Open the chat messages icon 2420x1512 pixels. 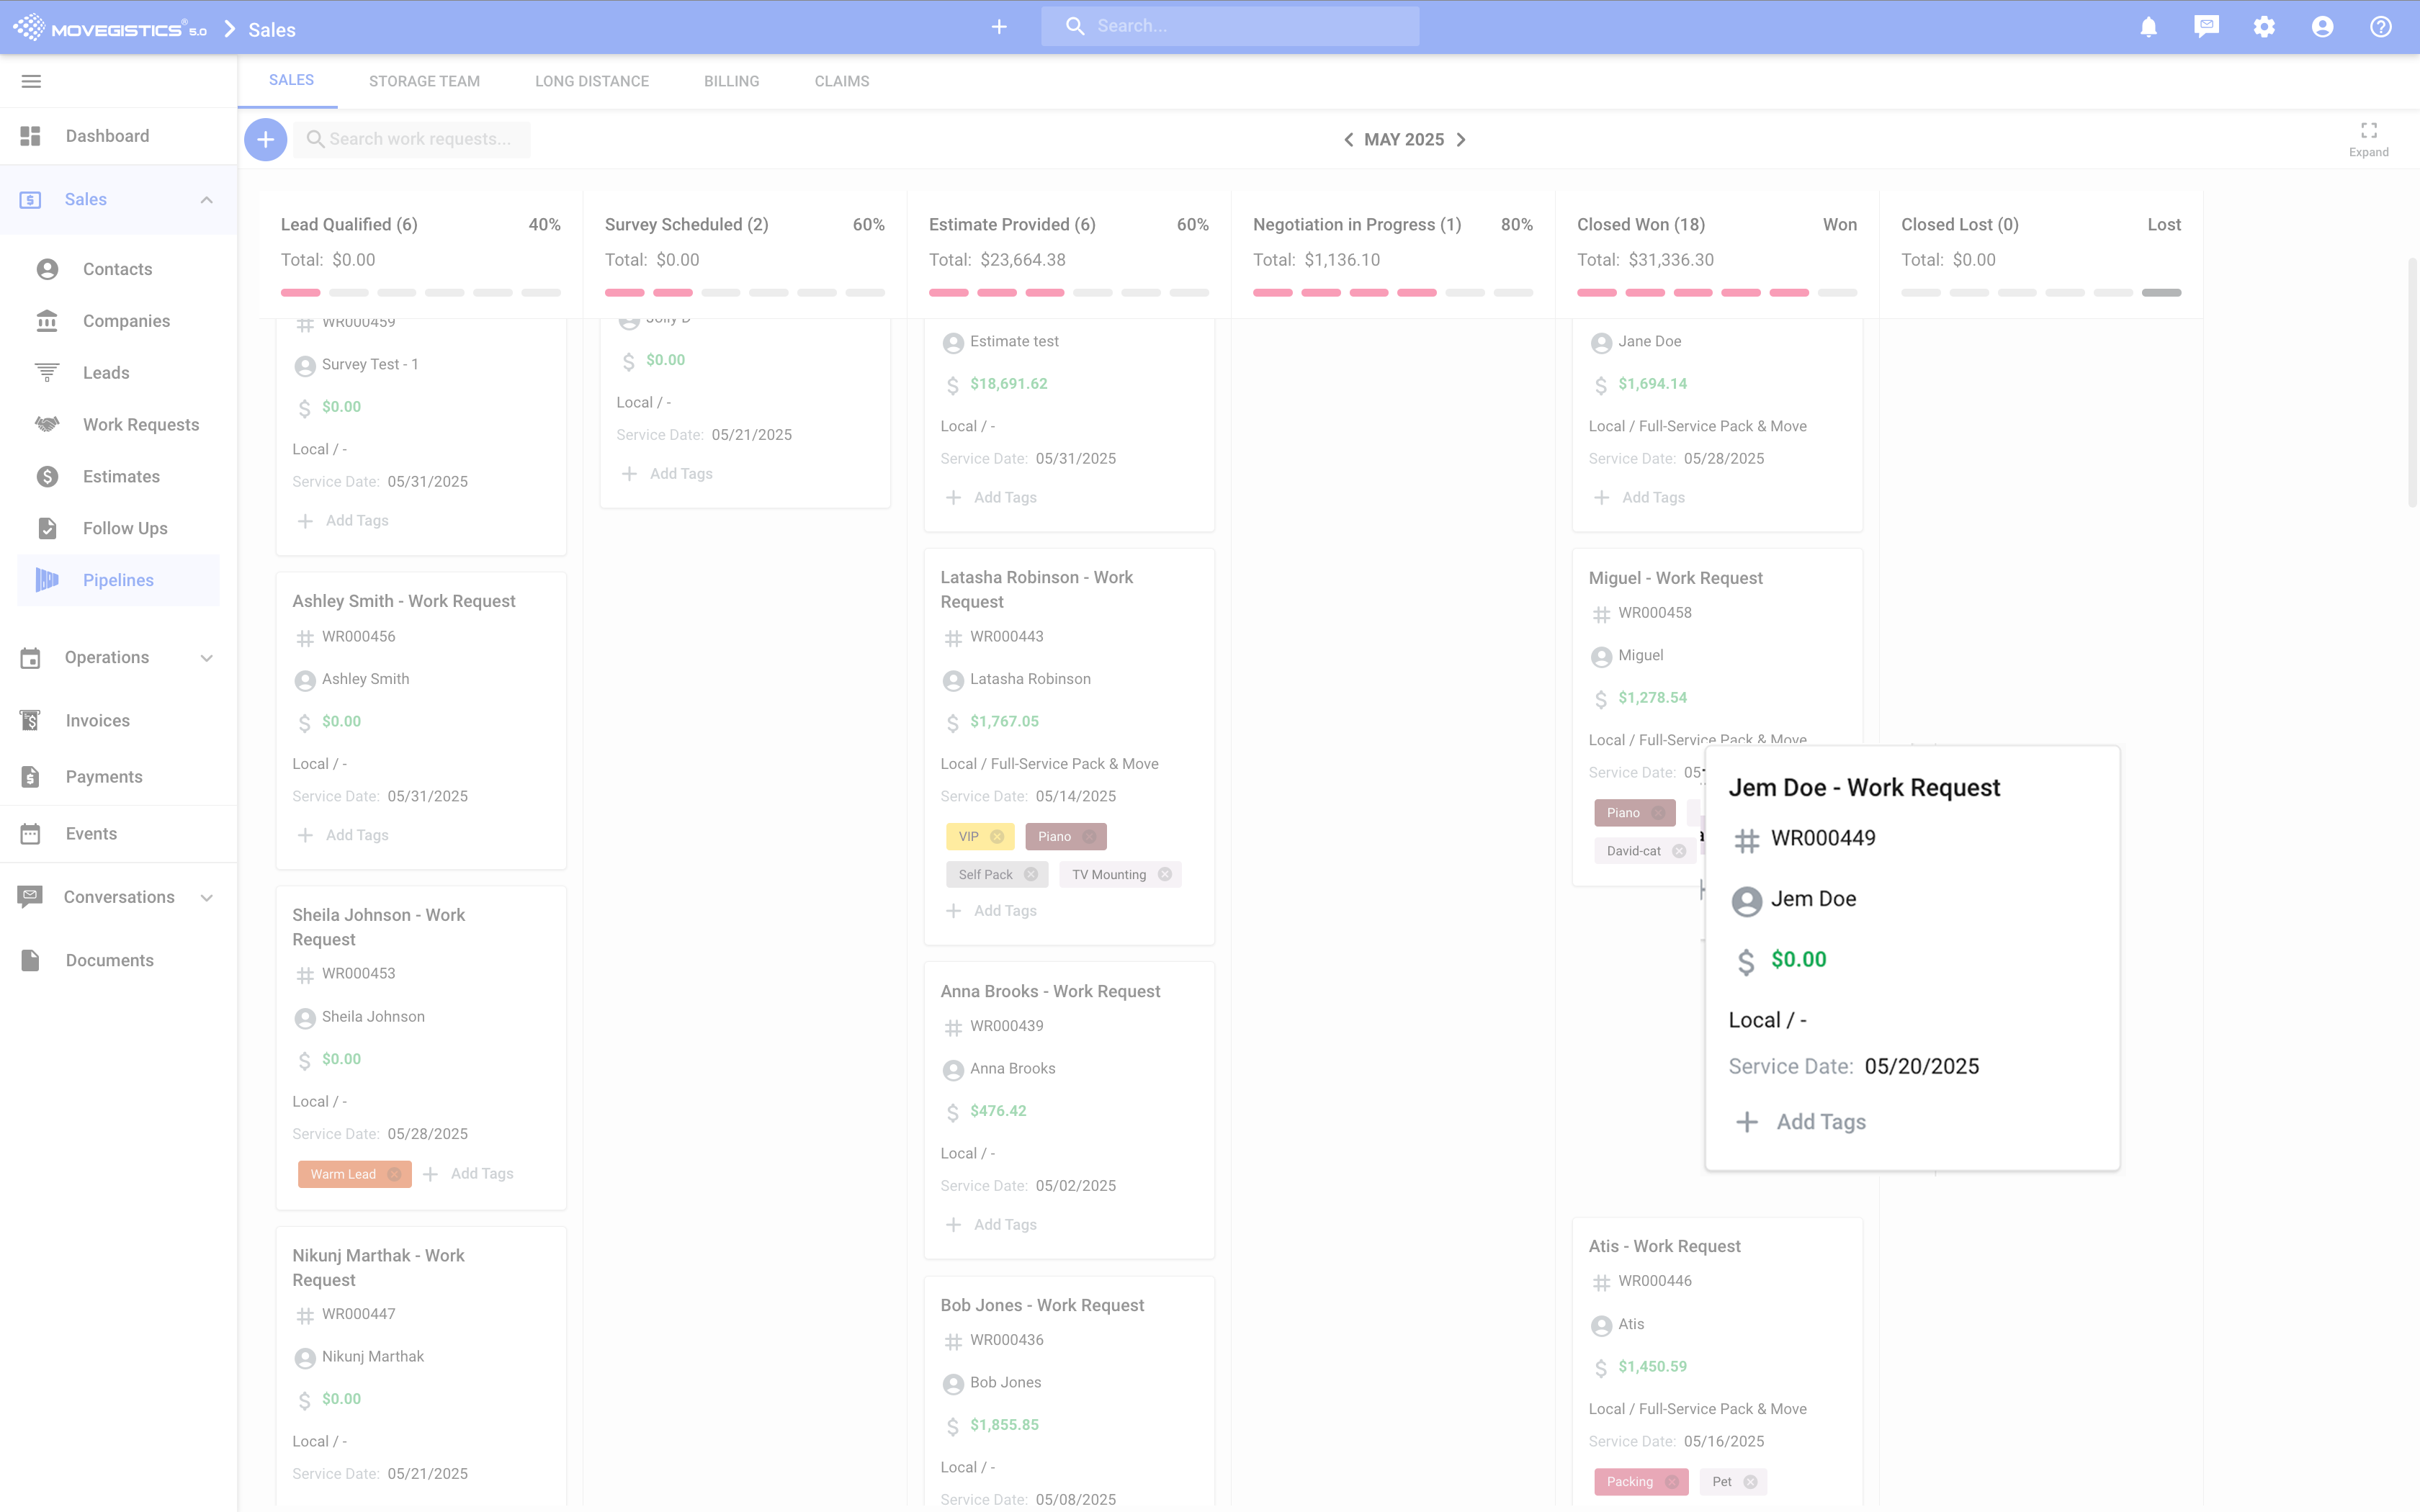2206,27
